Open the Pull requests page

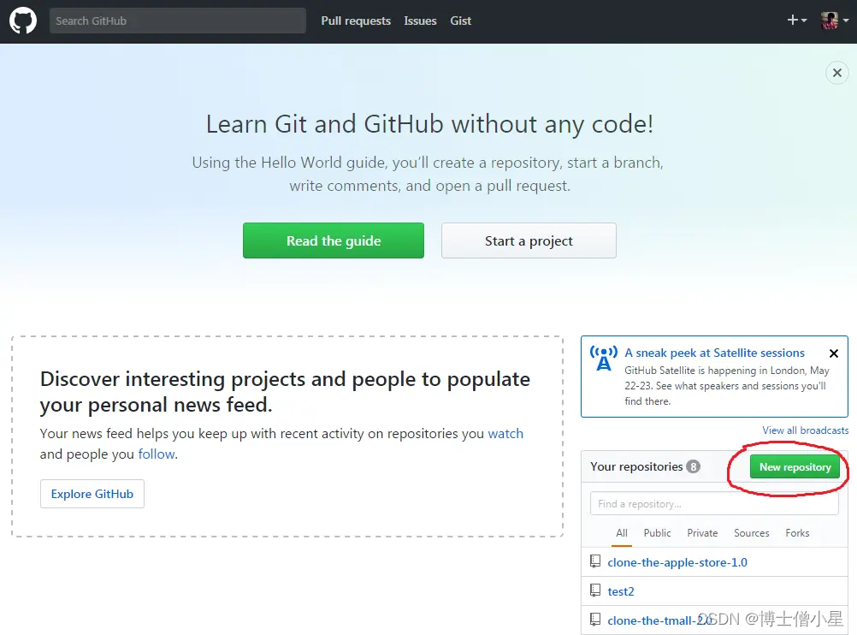[x=356, y=21]
